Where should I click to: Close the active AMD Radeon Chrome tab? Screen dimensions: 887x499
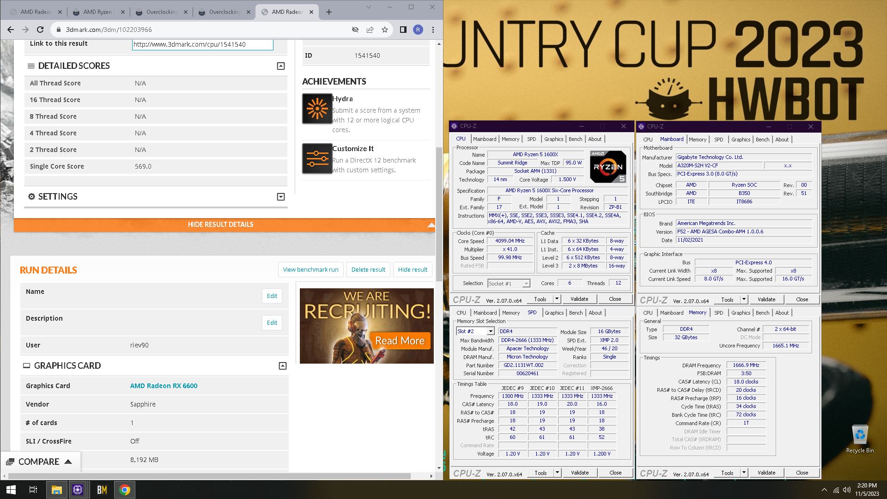pos(311,12)
